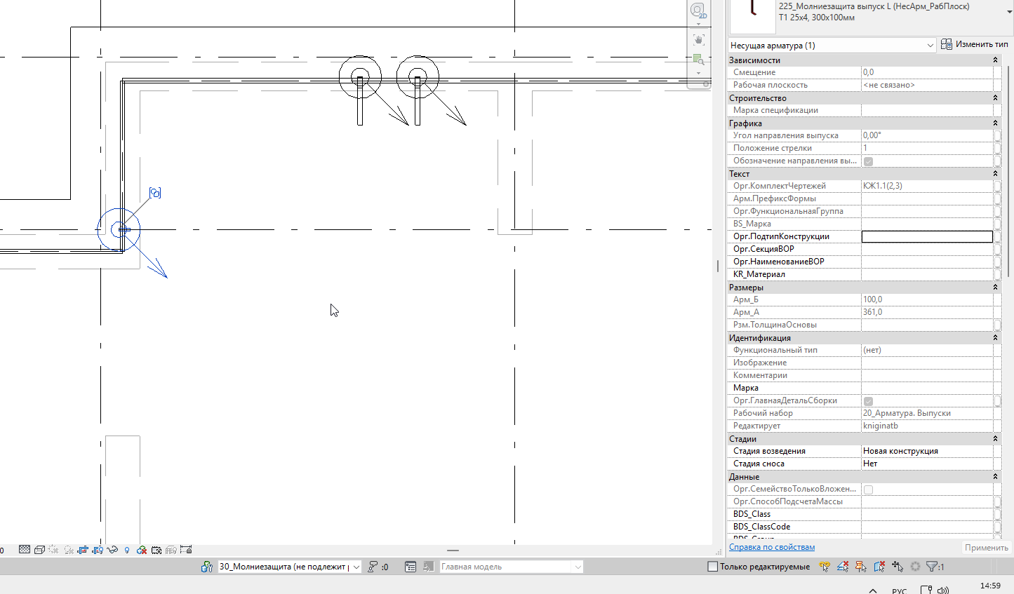Open Temporary View Properties icon
This screenshot has width=1014, height=594.
[x=156, y=550]
